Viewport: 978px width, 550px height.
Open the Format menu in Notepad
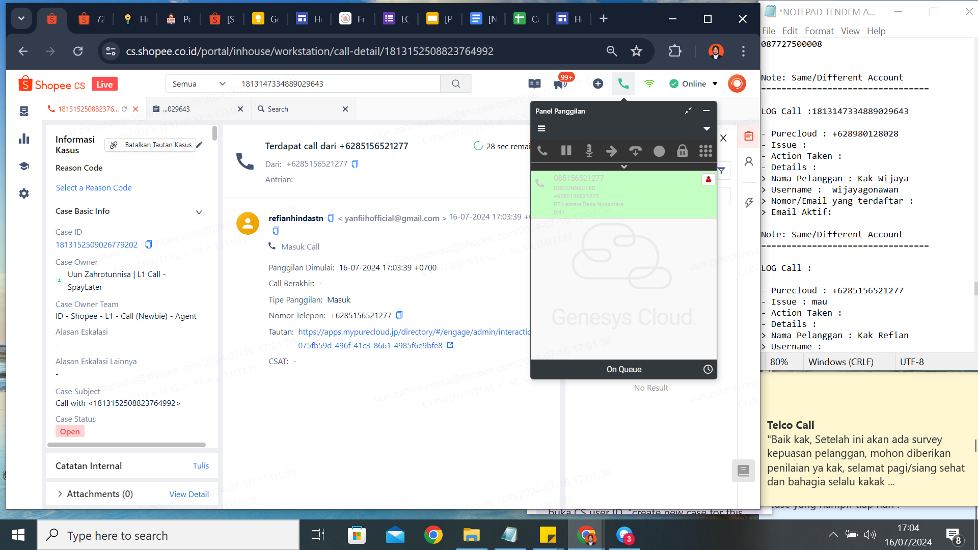819,31
